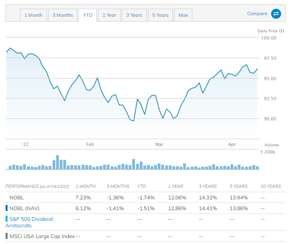The height and width of the screenshot is (244, 297).
Task: Click the Volume axis label
Action: (x=272, y=145)
